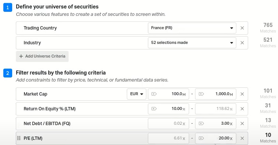Clear the Return On Equity minimum icon
Image resolution: width=278 pixels, height=145 pixels.
point(154,109)
